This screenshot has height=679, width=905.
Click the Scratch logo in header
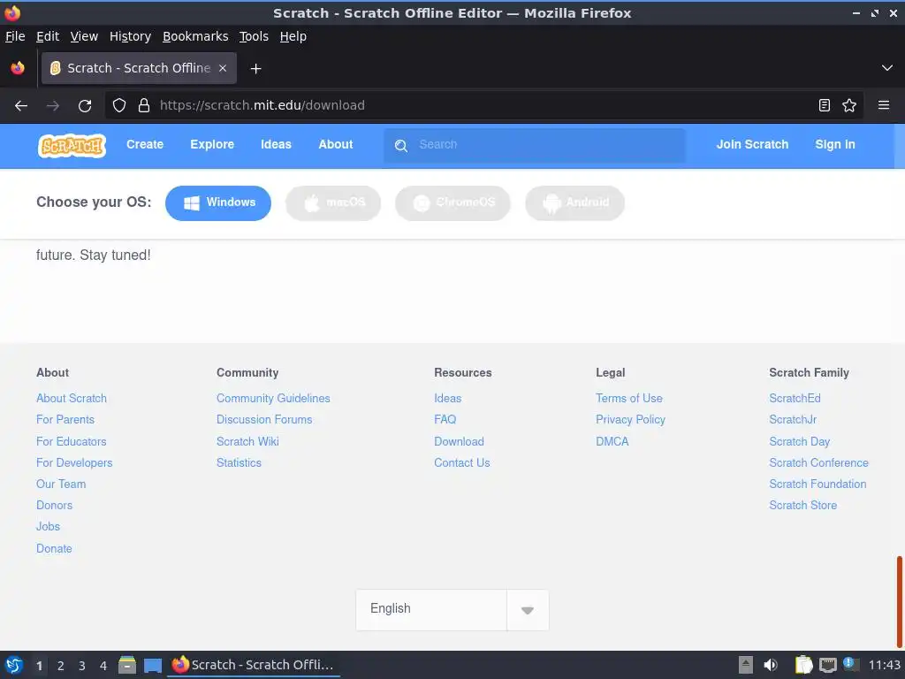pyautogui.click(x=72, y=146)
